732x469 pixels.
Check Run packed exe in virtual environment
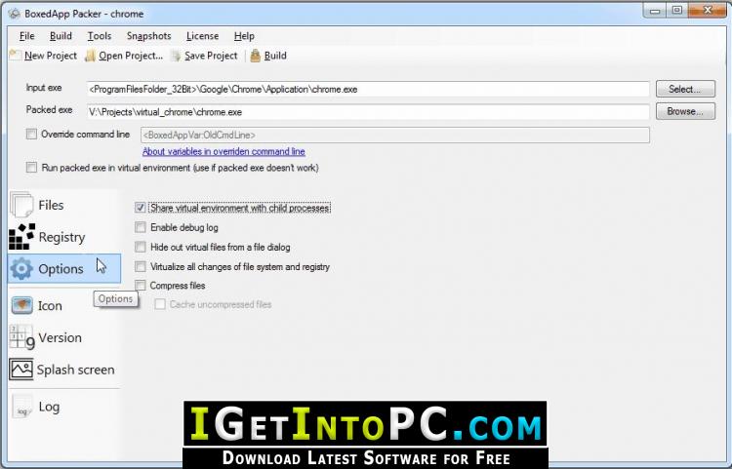point(31,168)
